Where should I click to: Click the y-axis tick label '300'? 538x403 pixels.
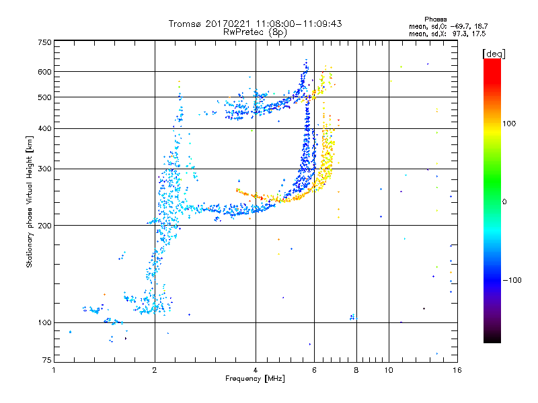(44, 169)
